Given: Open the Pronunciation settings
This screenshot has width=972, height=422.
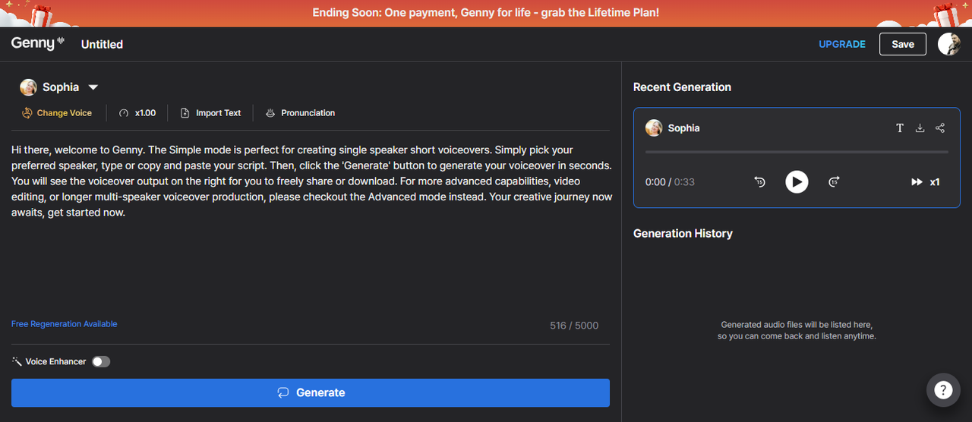Looking at the screenshot, I should (x=300, y=113).
